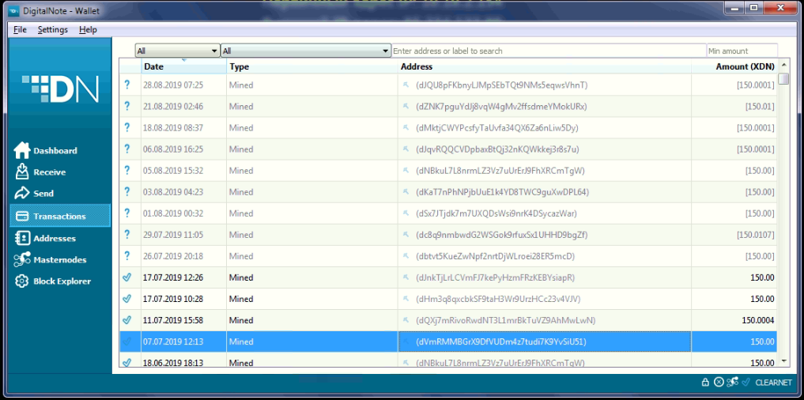Click the staking disabled X icon

pyautogui.click(x=719, y=382)
